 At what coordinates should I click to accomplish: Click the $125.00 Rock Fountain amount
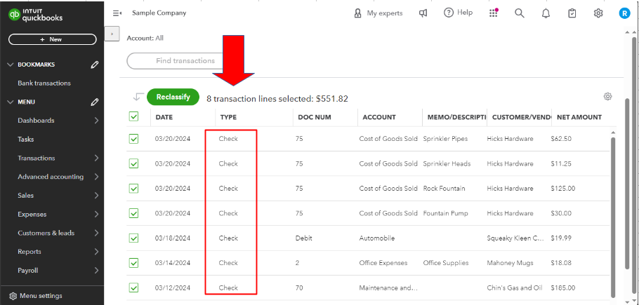point(562,189)
